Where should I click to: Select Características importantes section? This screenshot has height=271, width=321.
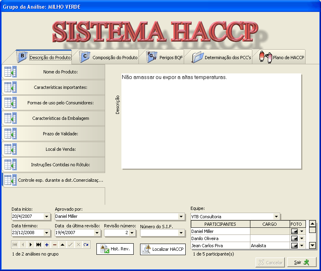[54, 87]
